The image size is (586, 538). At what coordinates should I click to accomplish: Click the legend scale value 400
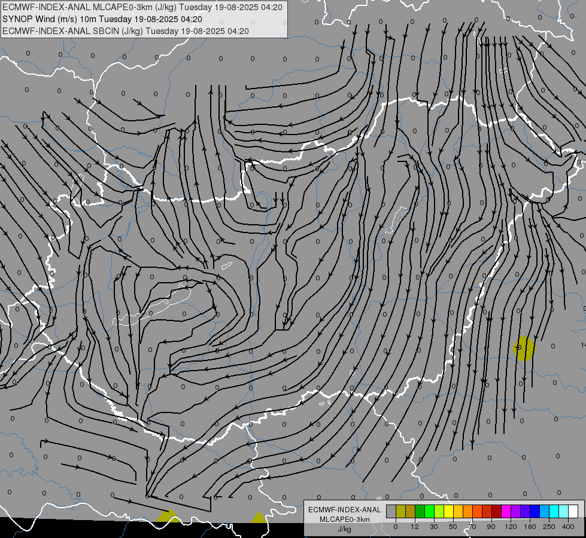click(568, 527)
